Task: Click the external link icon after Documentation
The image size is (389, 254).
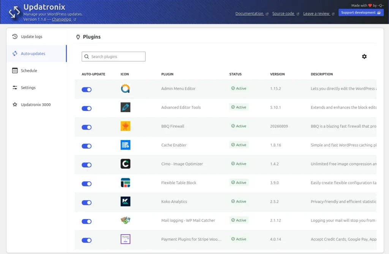Action: point(267,14)
